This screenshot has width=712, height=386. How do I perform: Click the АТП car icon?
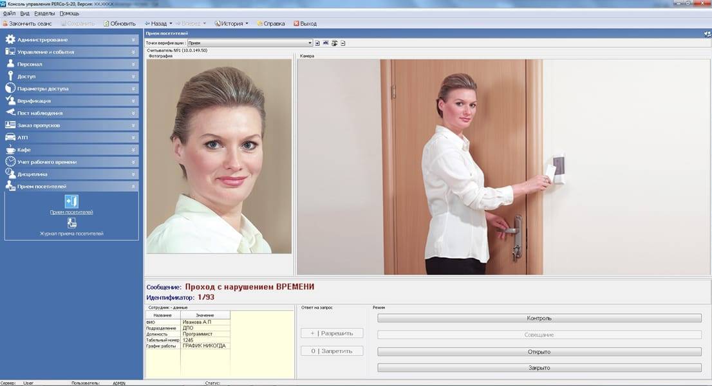coord(10,137)
